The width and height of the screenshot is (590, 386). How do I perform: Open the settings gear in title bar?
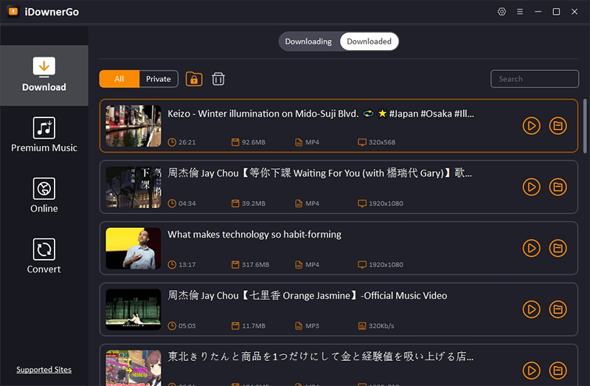pos(502,12)
